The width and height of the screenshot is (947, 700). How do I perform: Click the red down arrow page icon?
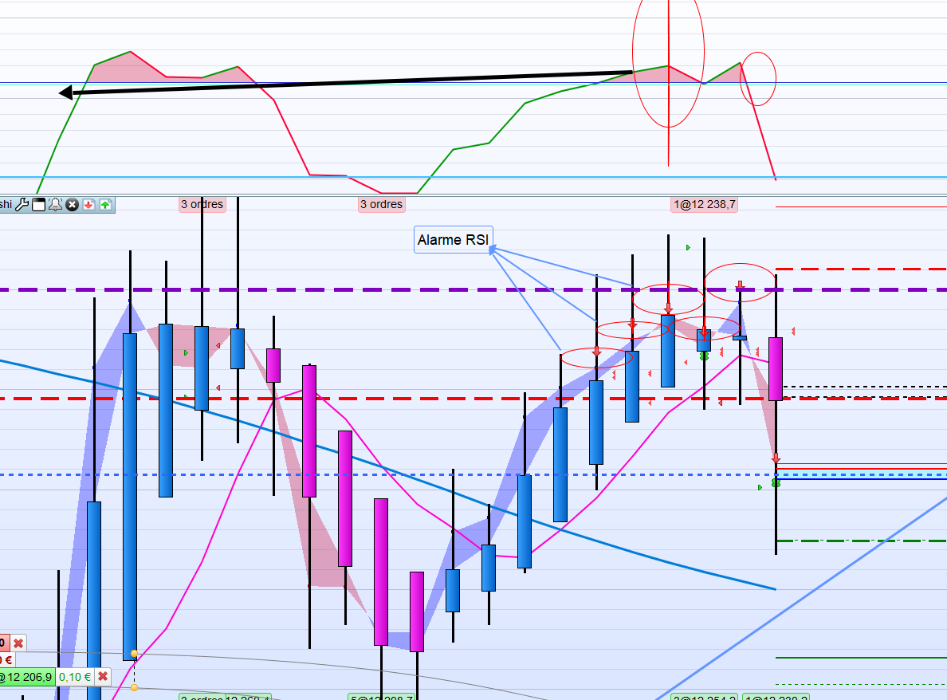88,205
